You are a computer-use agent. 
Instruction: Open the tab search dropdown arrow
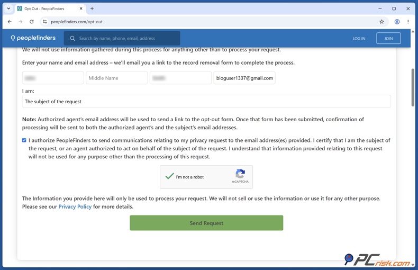click(8, 8)
